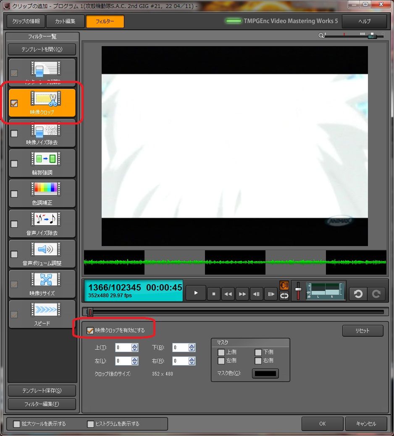Click the timecode display 00:00:45
The height and width of the screenshot is (436, 394).
[164, 287]
